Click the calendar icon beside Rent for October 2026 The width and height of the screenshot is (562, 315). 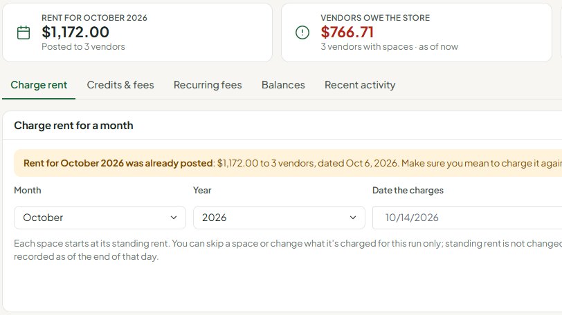[x=24, y=32]
